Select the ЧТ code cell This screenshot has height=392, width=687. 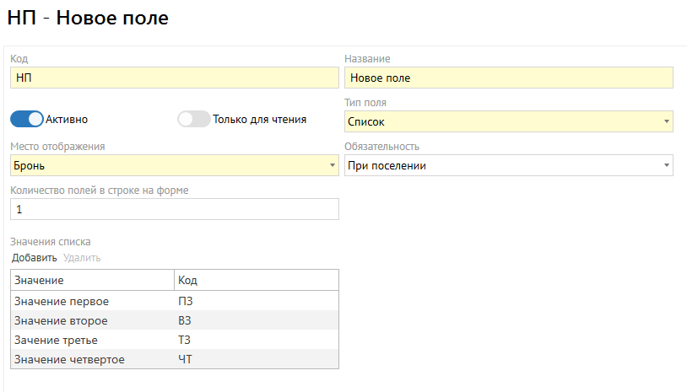pyautogui.click(x=255, y=360)
